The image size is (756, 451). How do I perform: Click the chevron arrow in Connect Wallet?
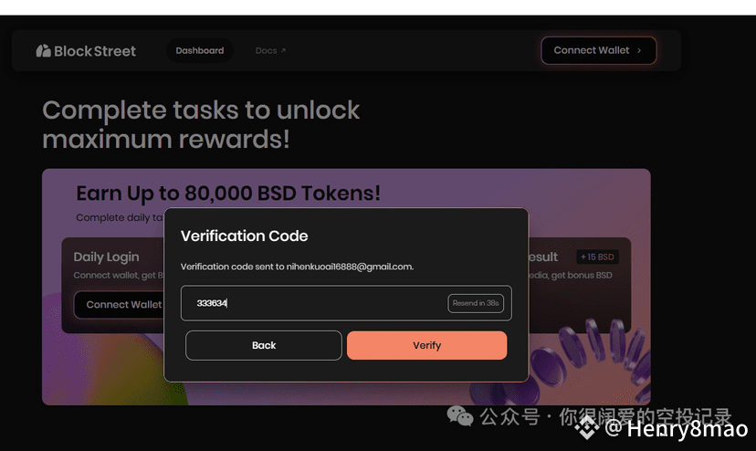[639, 50]
